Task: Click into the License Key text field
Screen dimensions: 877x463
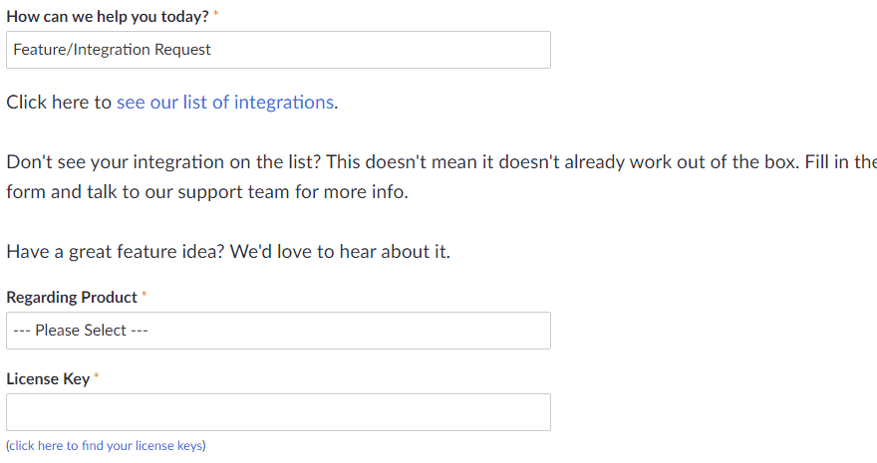Action: point(278,412)
